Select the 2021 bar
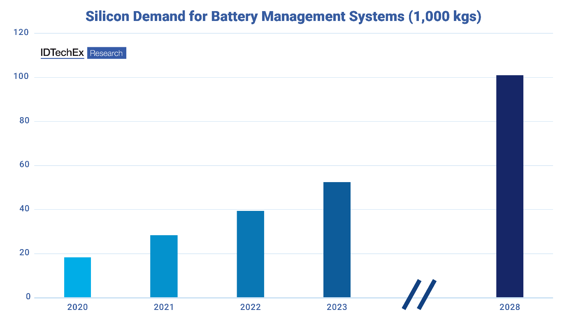The width and height of the screenshot is (567, 319). 164,266
